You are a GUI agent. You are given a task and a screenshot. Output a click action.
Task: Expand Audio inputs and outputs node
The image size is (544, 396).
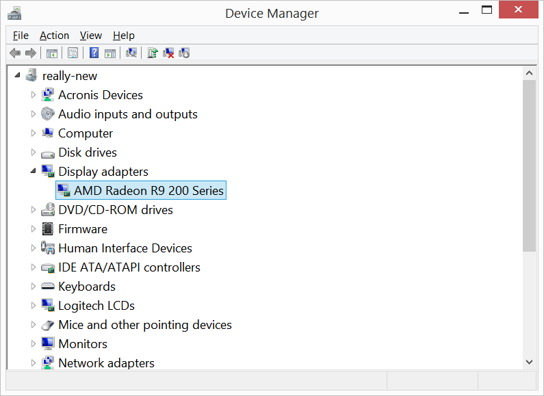(x=33, y=114)
